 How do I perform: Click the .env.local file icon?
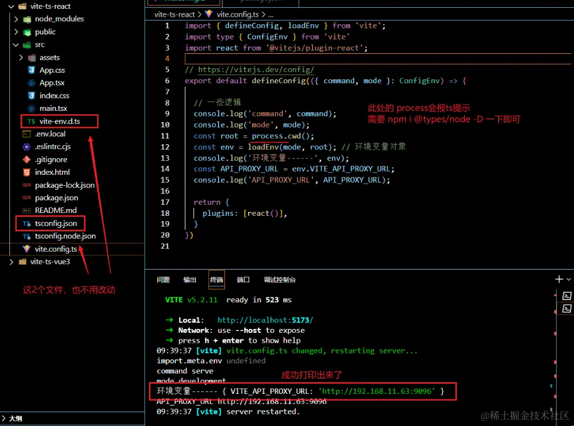tap(26, 134)
